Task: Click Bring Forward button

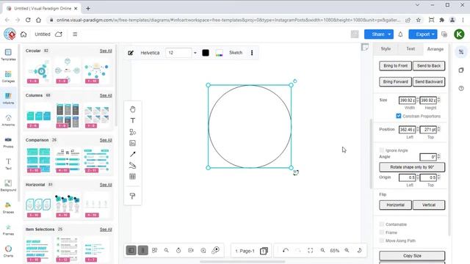Action: pyautogui.click(x=395, y=81)
